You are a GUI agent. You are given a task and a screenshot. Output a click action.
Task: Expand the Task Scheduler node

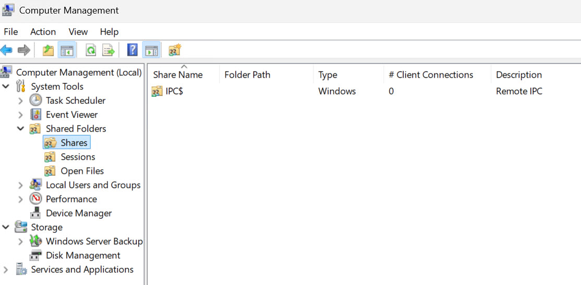[x=21, y=101]
